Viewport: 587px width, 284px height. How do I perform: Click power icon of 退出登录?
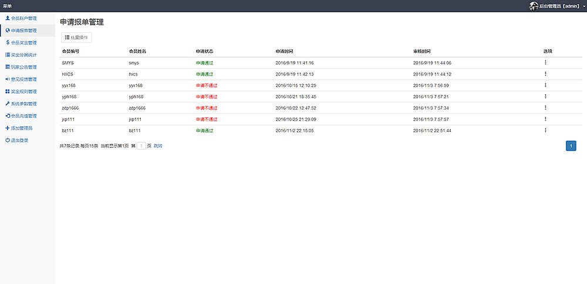tap(8, 140)
